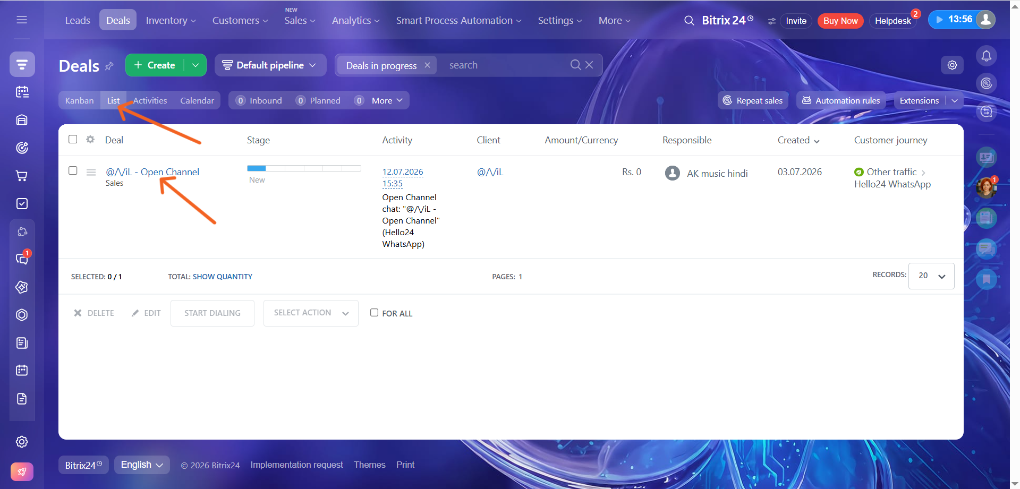Open the @/\/iL - Open Channel deal link
The height and width of the screenshot is (489, 1020).
pos(152,172)
